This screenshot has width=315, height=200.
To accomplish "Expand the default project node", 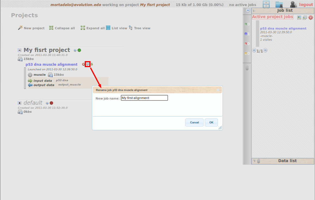I will tap(20, 103).
